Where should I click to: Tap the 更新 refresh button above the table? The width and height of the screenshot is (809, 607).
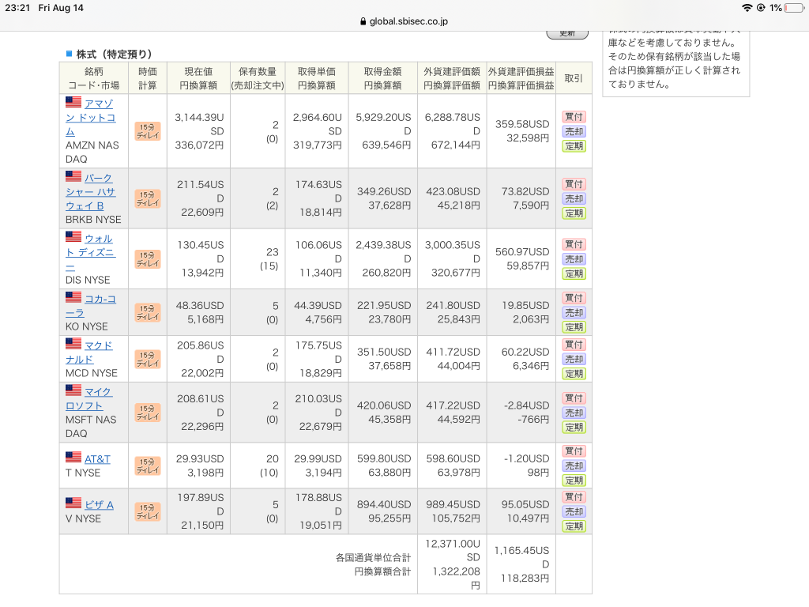(x=567, y=34)
